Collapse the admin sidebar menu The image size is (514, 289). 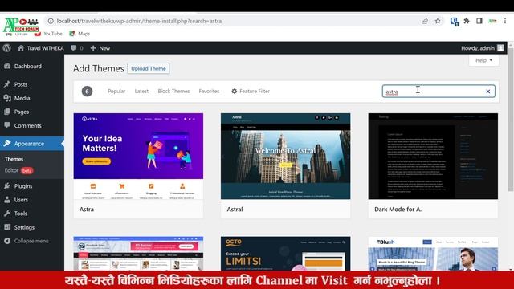pyautogui.click(x=32, y=241)
